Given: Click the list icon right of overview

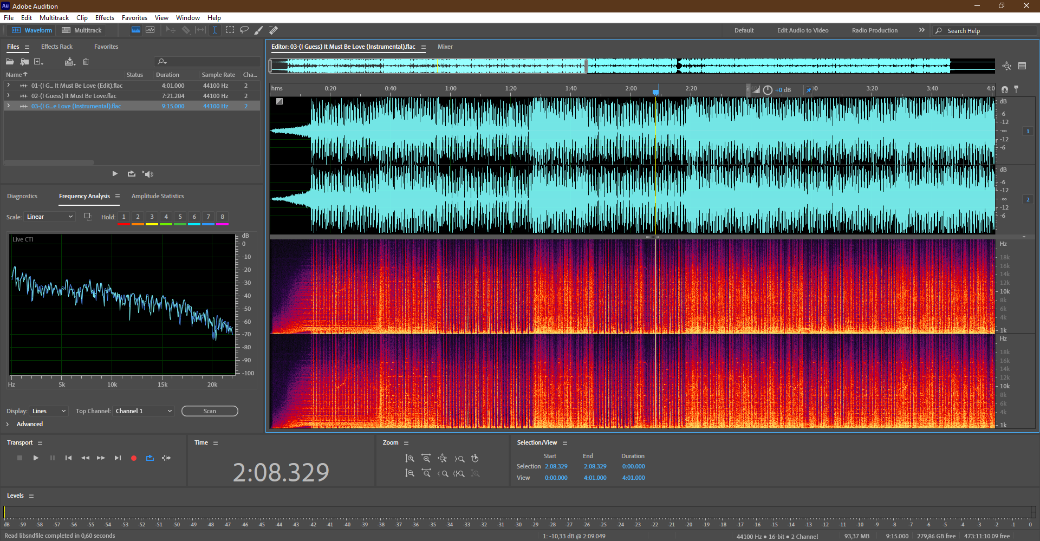Looking at the screenshot, I should point(1022,66).
